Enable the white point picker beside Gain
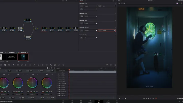The height and width of the screenshot is (103, 183). pos(28,75)
